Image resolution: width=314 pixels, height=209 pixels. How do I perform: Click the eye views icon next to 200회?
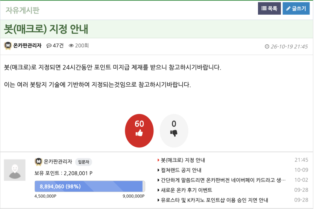[x=71, y=46]
